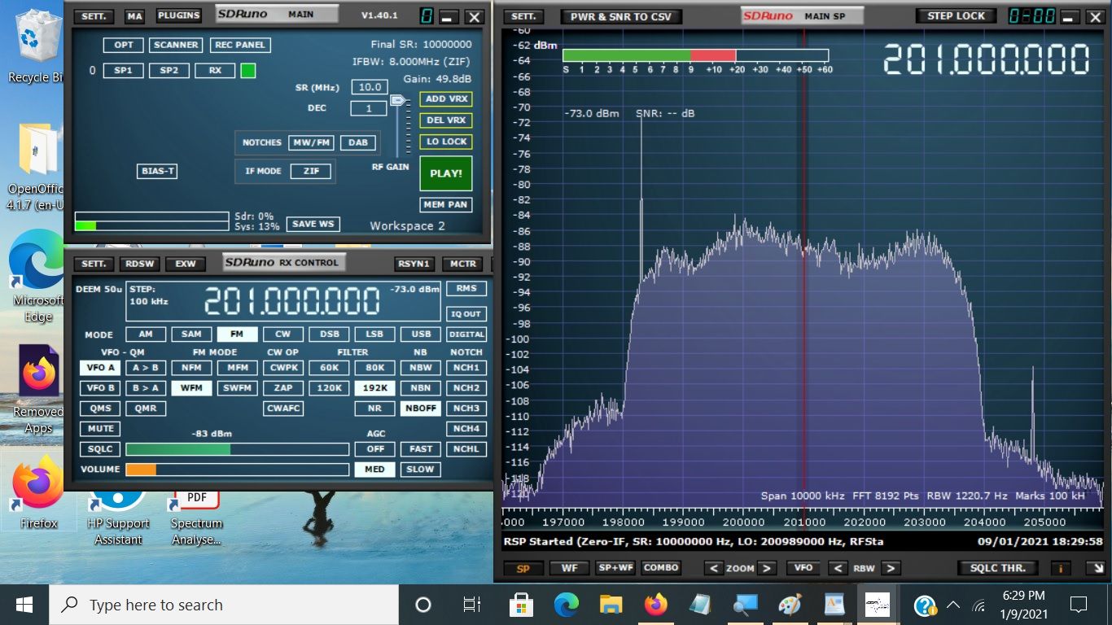Decrease RBW with the left arrow
The height and width of the screenshot is (625, 1112).
tap(837, 568)
